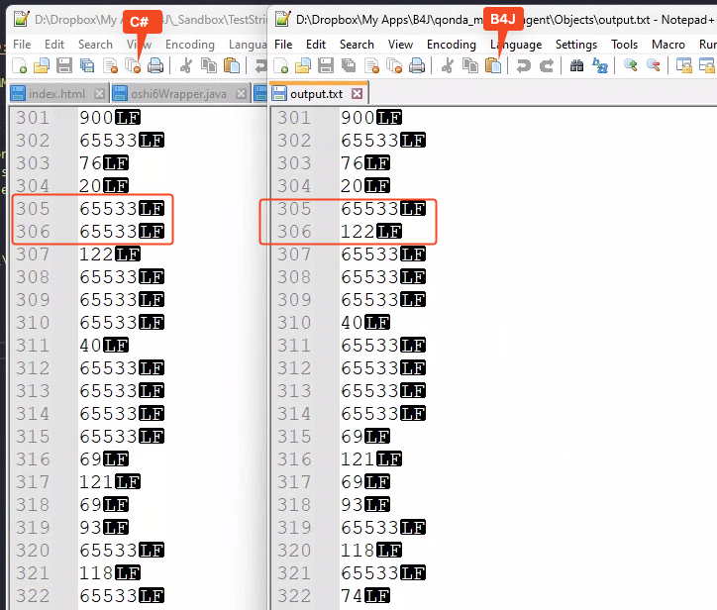
Task: Click Zoom Out magnifier icon
Action: pos(654,65)
